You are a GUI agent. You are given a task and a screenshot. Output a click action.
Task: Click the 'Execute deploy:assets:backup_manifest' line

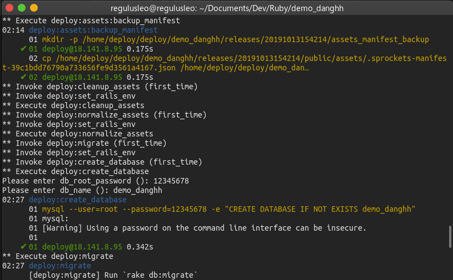91,21
